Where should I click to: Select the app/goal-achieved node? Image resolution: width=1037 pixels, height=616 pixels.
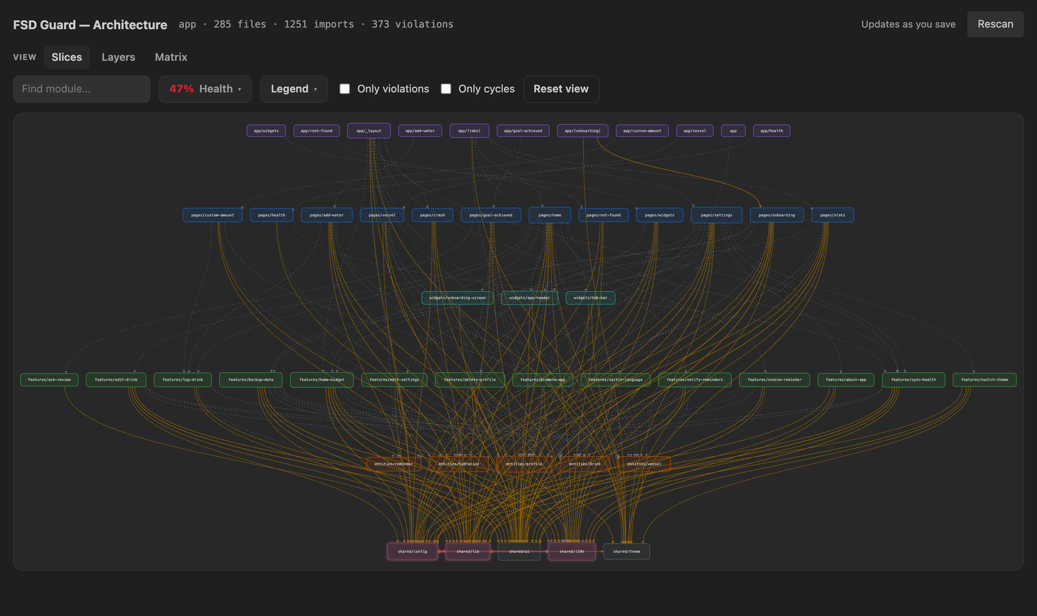point(523,131)
